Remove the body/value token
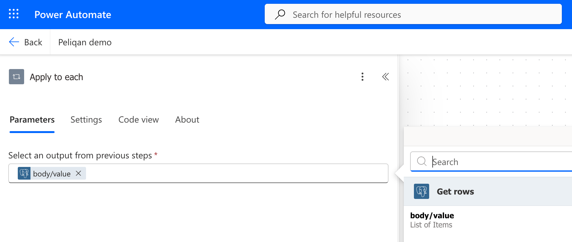572x242 pixels. click(78, 173)
